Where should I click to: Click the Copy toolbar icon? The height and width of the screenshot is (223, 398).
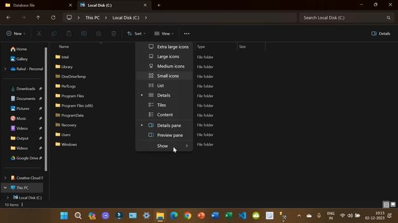(x=54, y=33)
